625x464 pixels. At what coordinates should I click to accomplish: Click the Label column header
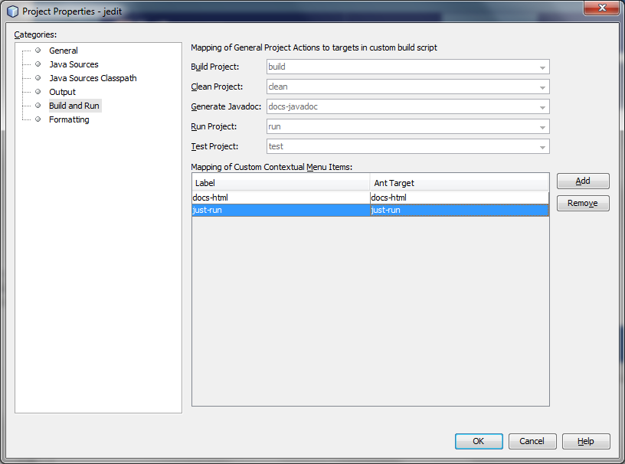281,183
